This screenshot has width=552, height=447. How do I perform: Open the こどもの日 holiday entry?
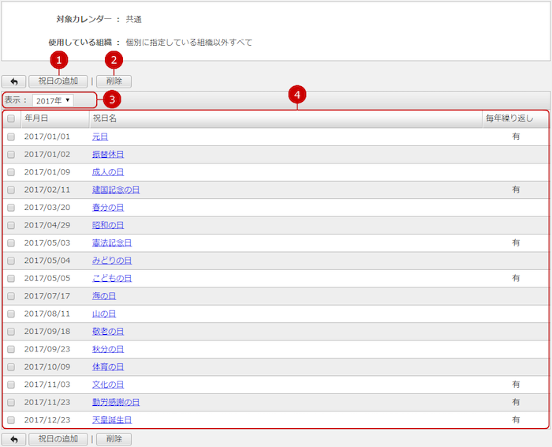click(112, 278)
